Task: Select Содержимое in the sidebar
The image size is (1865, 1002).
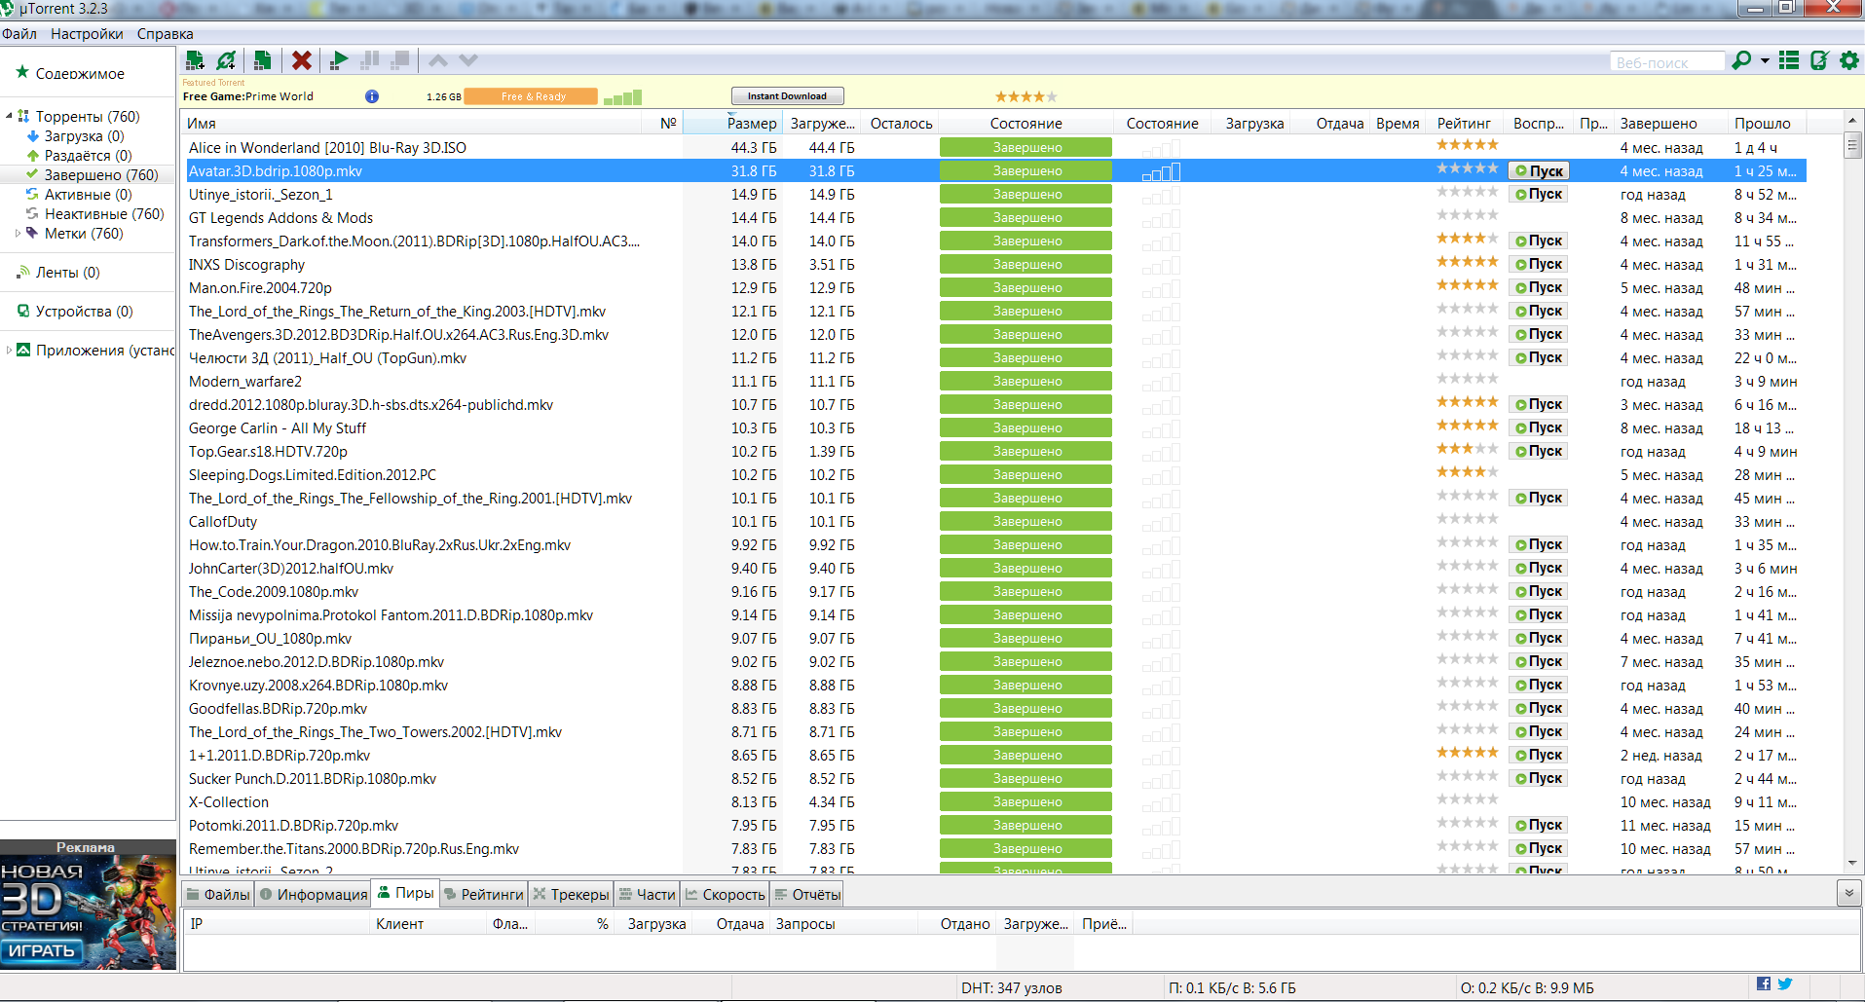Action: [x=80, y=73]
